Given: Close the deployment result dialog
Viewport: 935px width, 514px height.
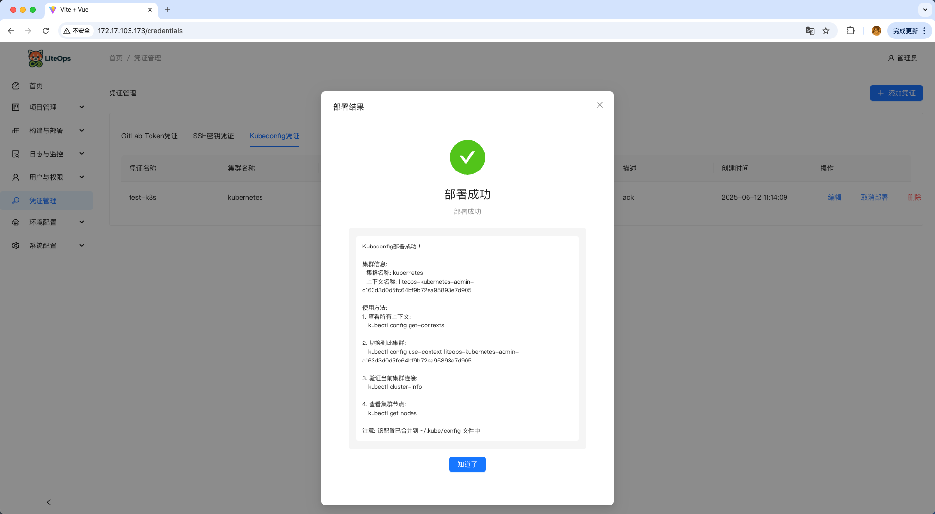Looking at the screenshot, I should coord(599,105).
